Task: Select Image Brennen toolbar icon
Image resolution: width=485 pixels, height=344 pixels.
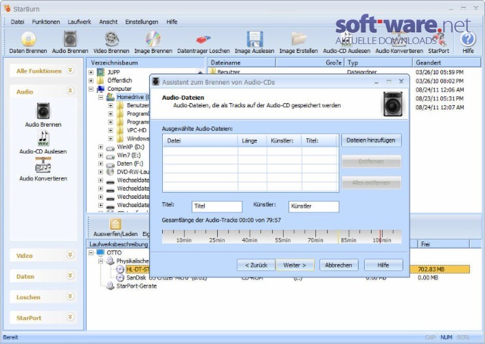Action: (153, 39)
